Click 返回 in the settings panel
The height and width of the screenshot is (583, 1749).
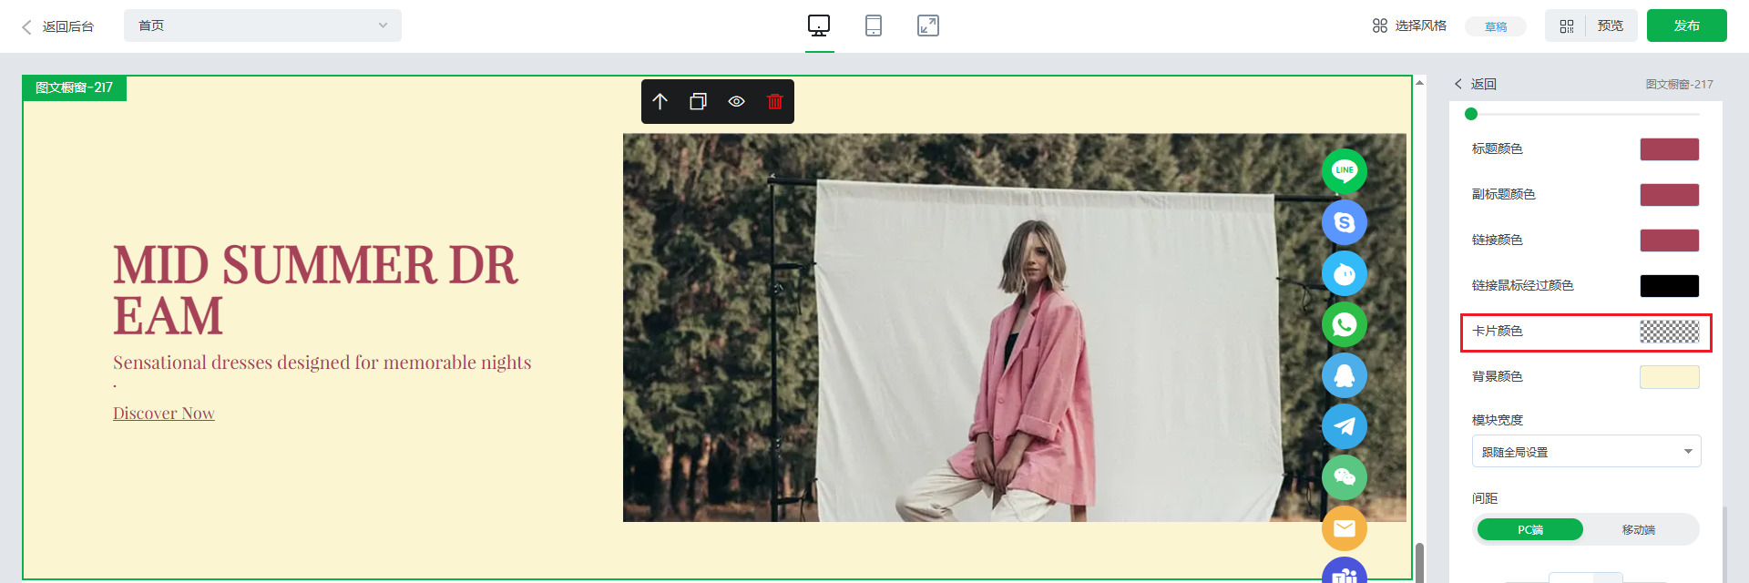pyautogui.click(x=1476, y=84)
